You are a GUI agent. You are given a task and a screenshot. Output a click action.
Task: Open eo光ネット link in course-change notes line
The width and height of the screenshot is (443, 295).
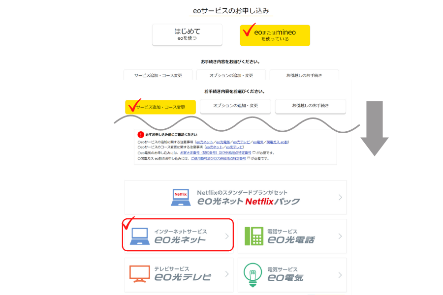(x=214, y=147)
